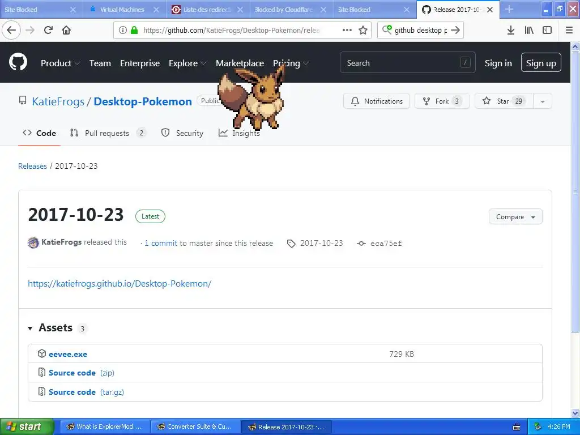The width and height of the screenshot is (580, 435).
Task: Fork the Desktop-Pokemon repository
Action: [x=442, y=101]
